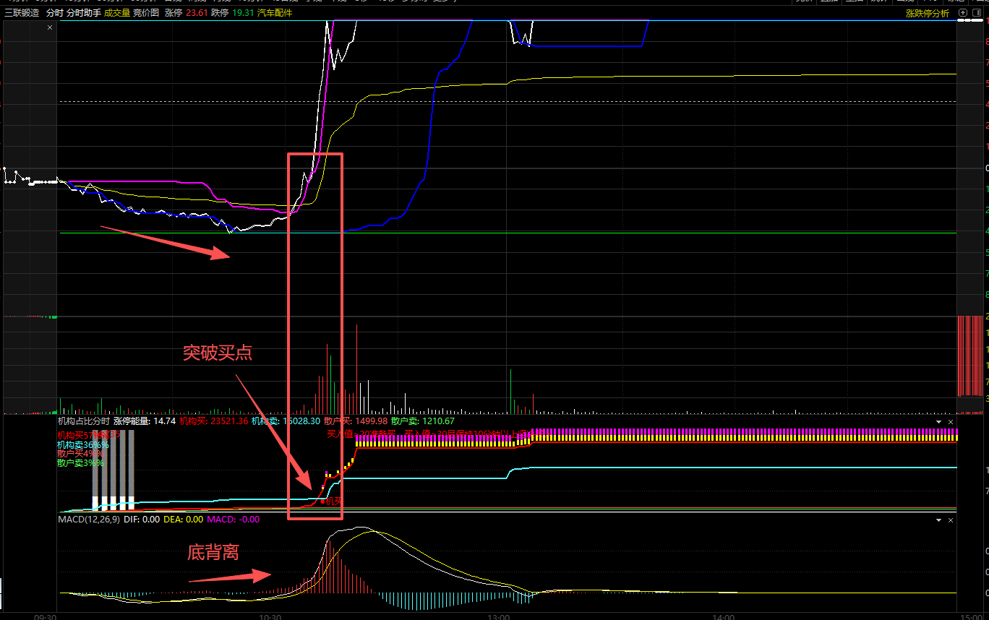The height and width of the screenshot is (620, 989).
Task: Switch to the 分时 view tab
Action: point(54,13)
